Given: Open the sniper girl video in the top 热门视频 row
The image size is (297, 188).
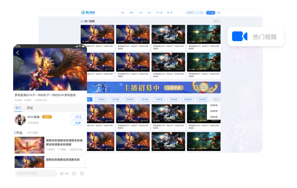Looking at the screenshot, I should 204,34.
